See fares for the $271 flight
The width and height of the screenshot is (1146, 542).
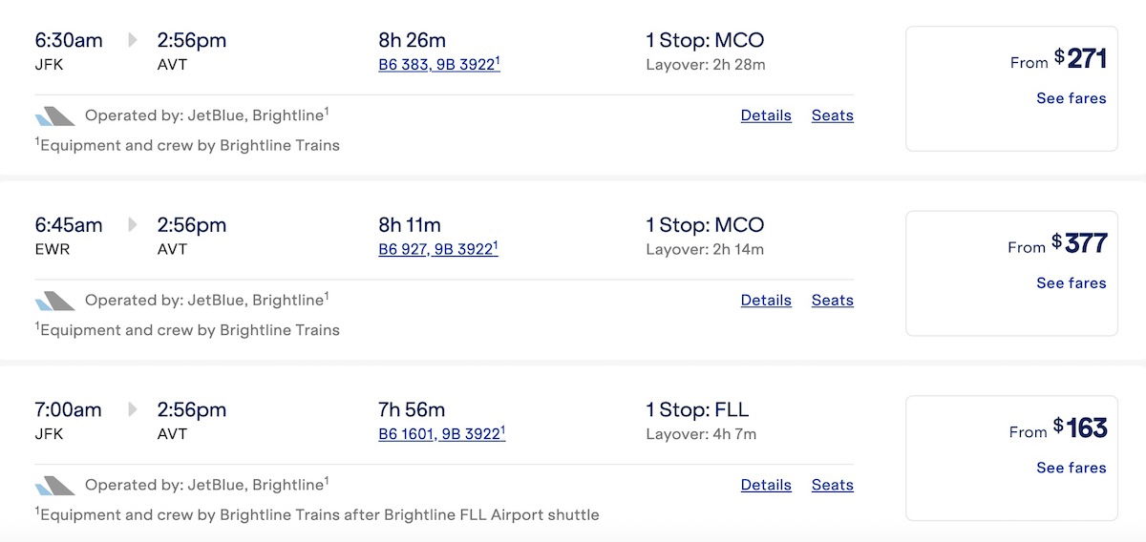coord(1072,98)
